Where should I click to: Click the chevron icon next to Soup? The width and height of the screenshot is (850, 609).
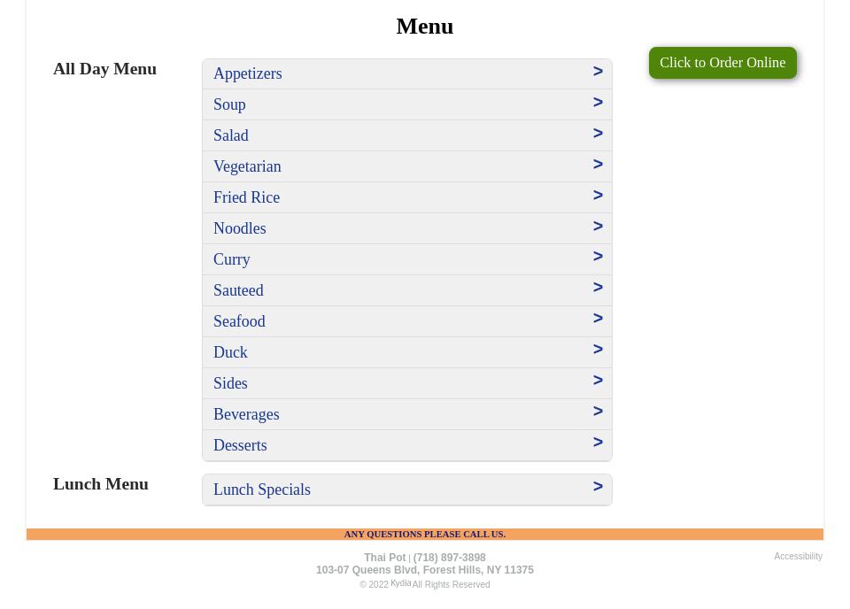(598, 103)
